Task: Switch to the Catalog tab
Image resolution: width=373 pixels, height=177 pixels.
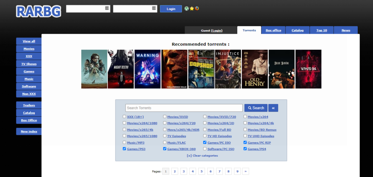Action: (x=298, y=30)
